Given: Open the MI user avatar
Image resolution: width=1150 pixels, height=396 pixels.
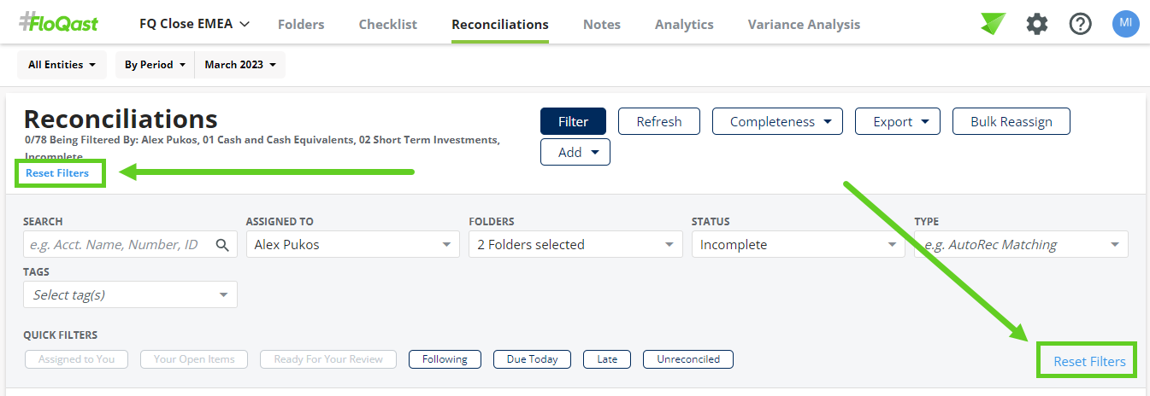Looking at the screenshot, I should (1126, 23).
